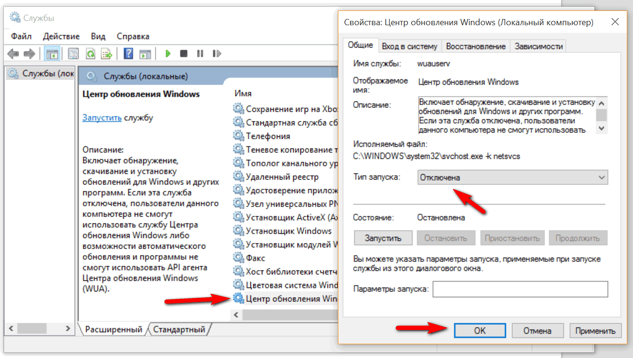This screenshot has height=358, width=633.
Task: Open the Properties toolbar icon
Action: click(73, 54)
